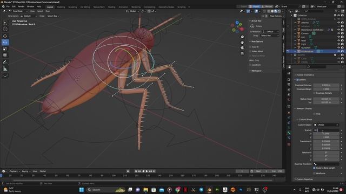
Task: Toggle Locations checkbox under Affect Only
Action: (x=250, y=65)
